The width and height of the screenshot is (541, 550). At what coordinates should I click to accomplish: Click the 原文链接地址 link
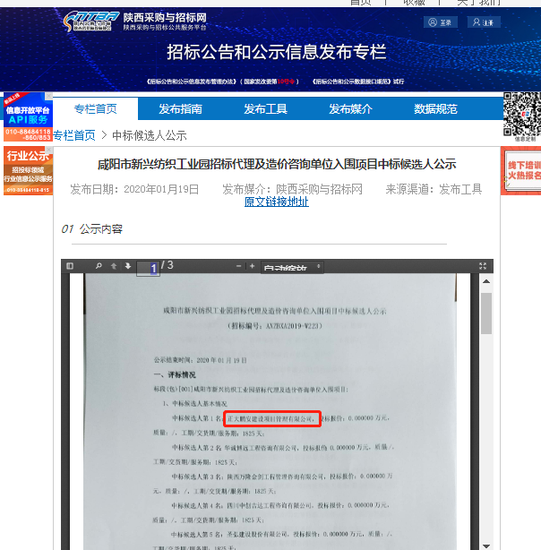[x=276, y=202]
